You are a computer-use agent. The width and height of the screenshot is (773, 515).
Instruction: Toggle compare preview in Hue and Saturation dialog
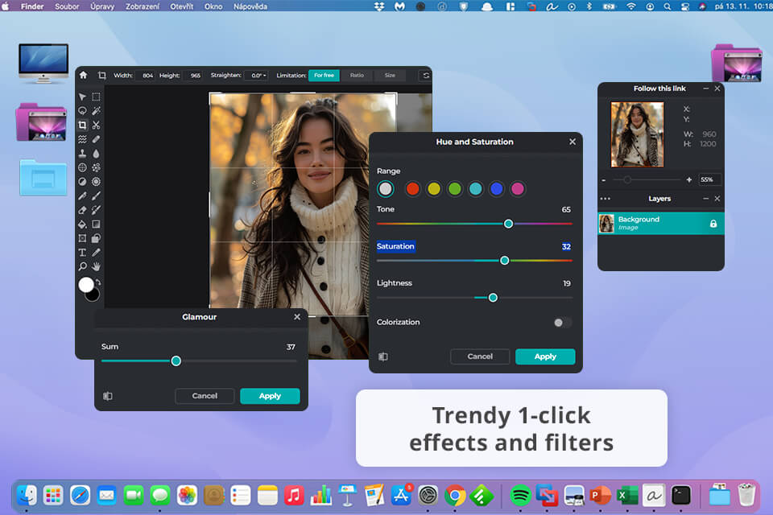pyautogui.click(x=383, y=356)
